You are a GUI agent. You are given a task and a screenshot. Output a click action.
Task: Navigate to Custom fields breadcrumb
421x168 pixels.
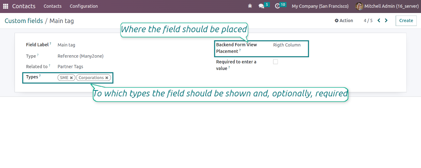[x=23, y=21]
